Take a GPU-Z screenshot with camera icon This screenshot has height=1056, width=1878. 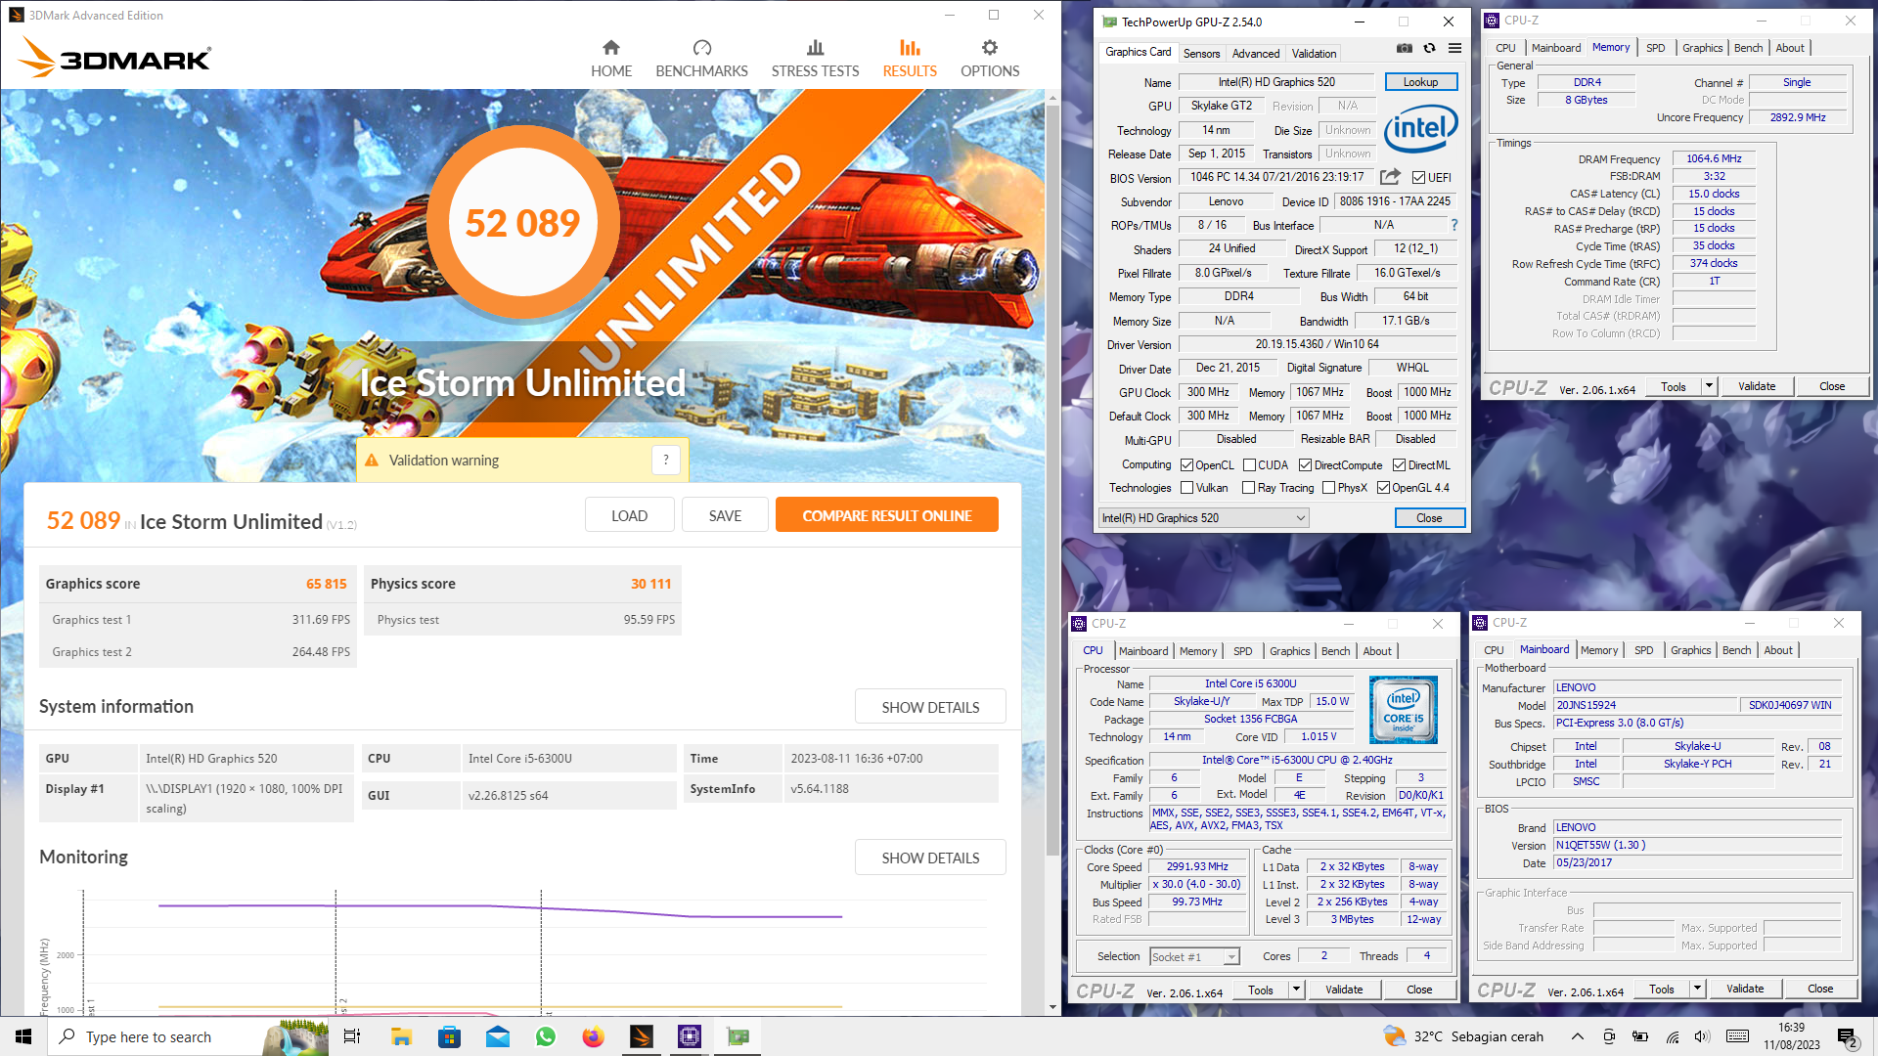point(1404,48)
